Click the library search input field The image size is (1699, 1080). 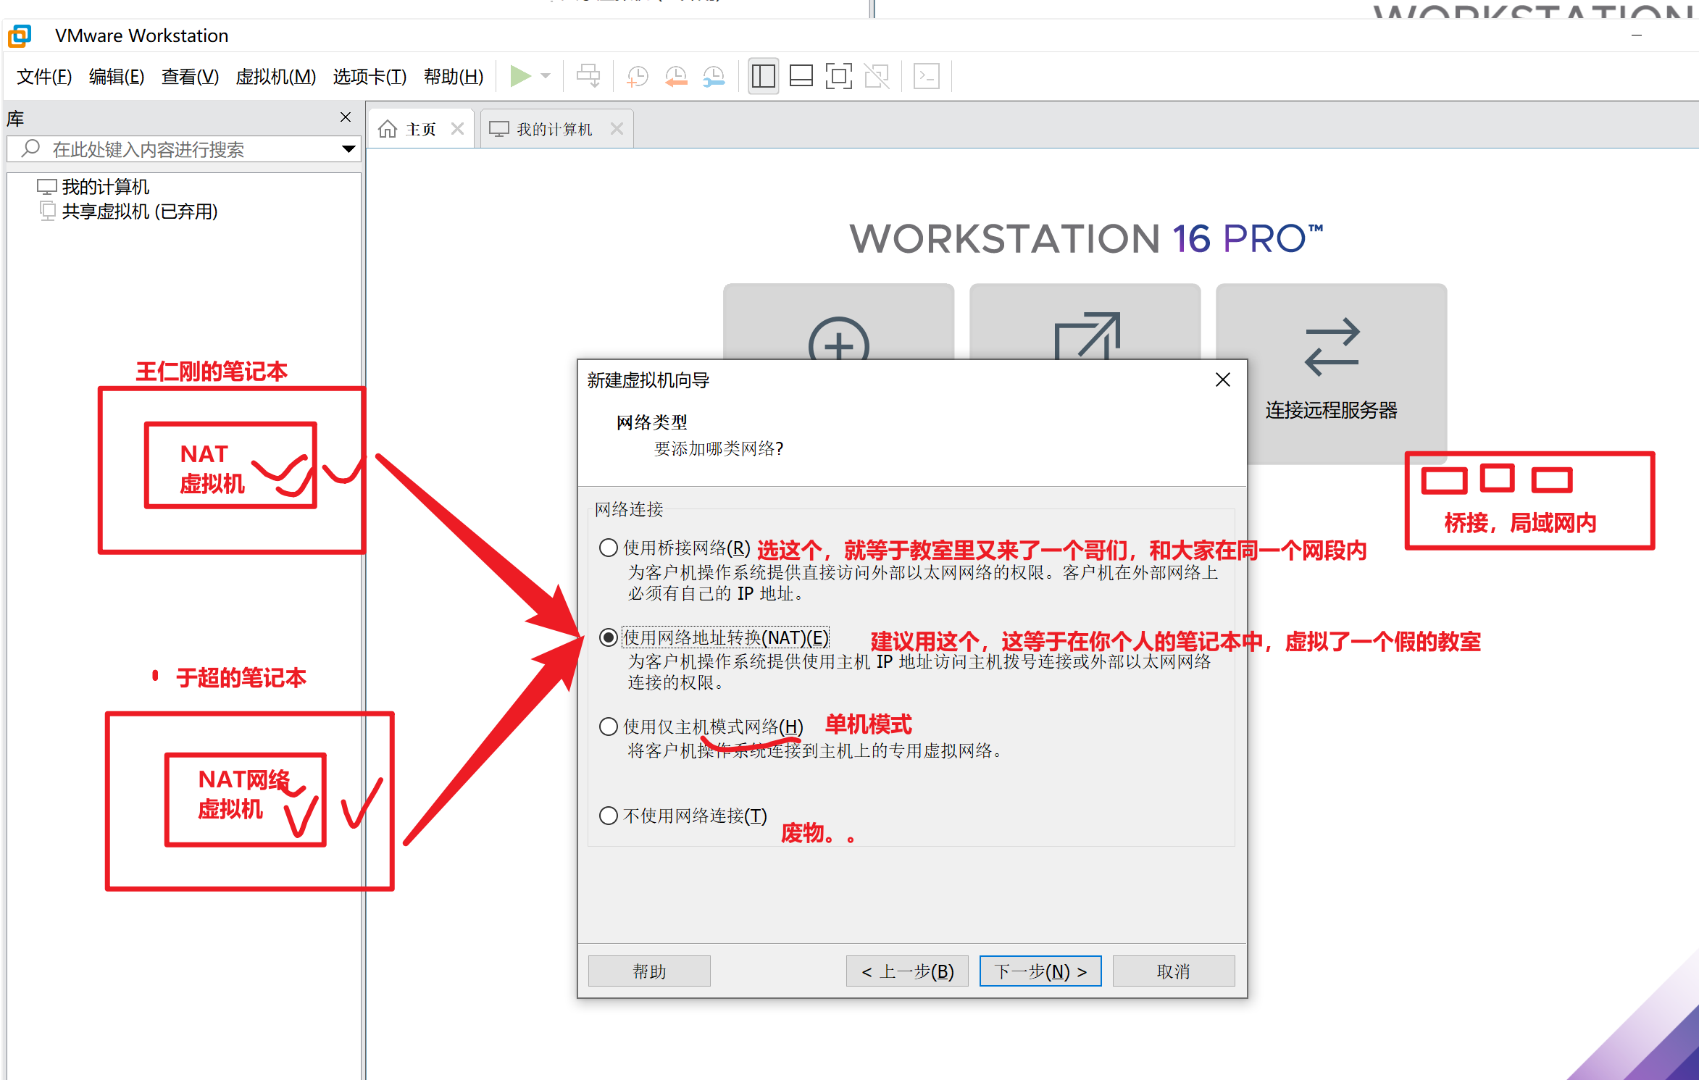tap(185, 149)
